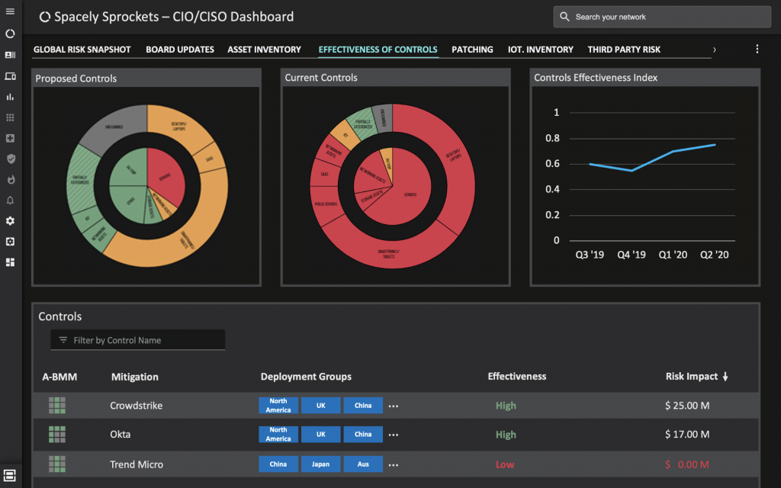Open the Asset Inventory tab
The image size is (781, 488).
pyautogui.click(x=265, y=50)
